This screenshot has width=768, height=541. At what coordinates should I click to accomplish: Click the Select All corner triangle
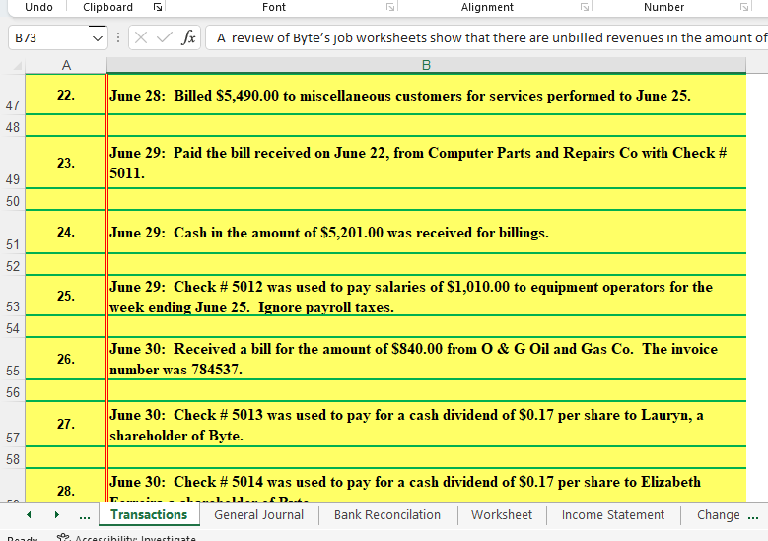pos(17,66)
